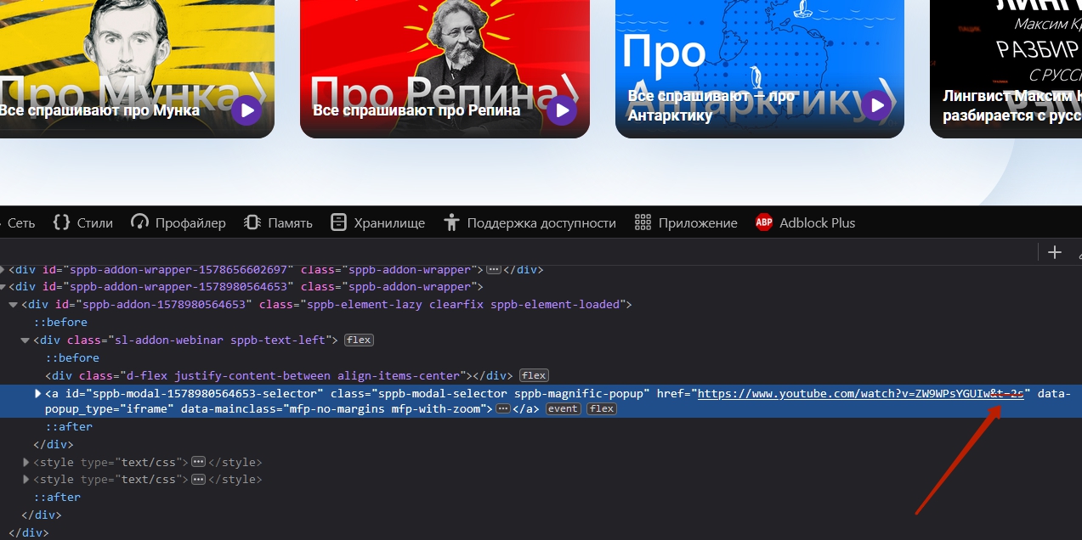Expand the selected anchor element node
This screenshot has width=1082, height=540.
(37, 394)
